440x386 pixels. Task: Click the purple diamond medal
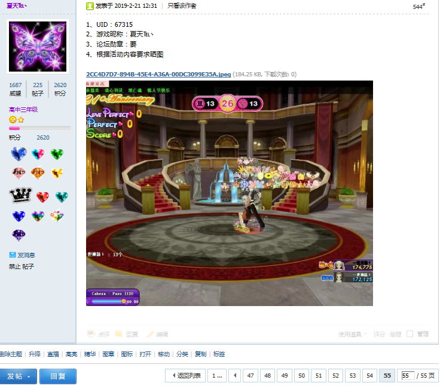coord(19,235)
